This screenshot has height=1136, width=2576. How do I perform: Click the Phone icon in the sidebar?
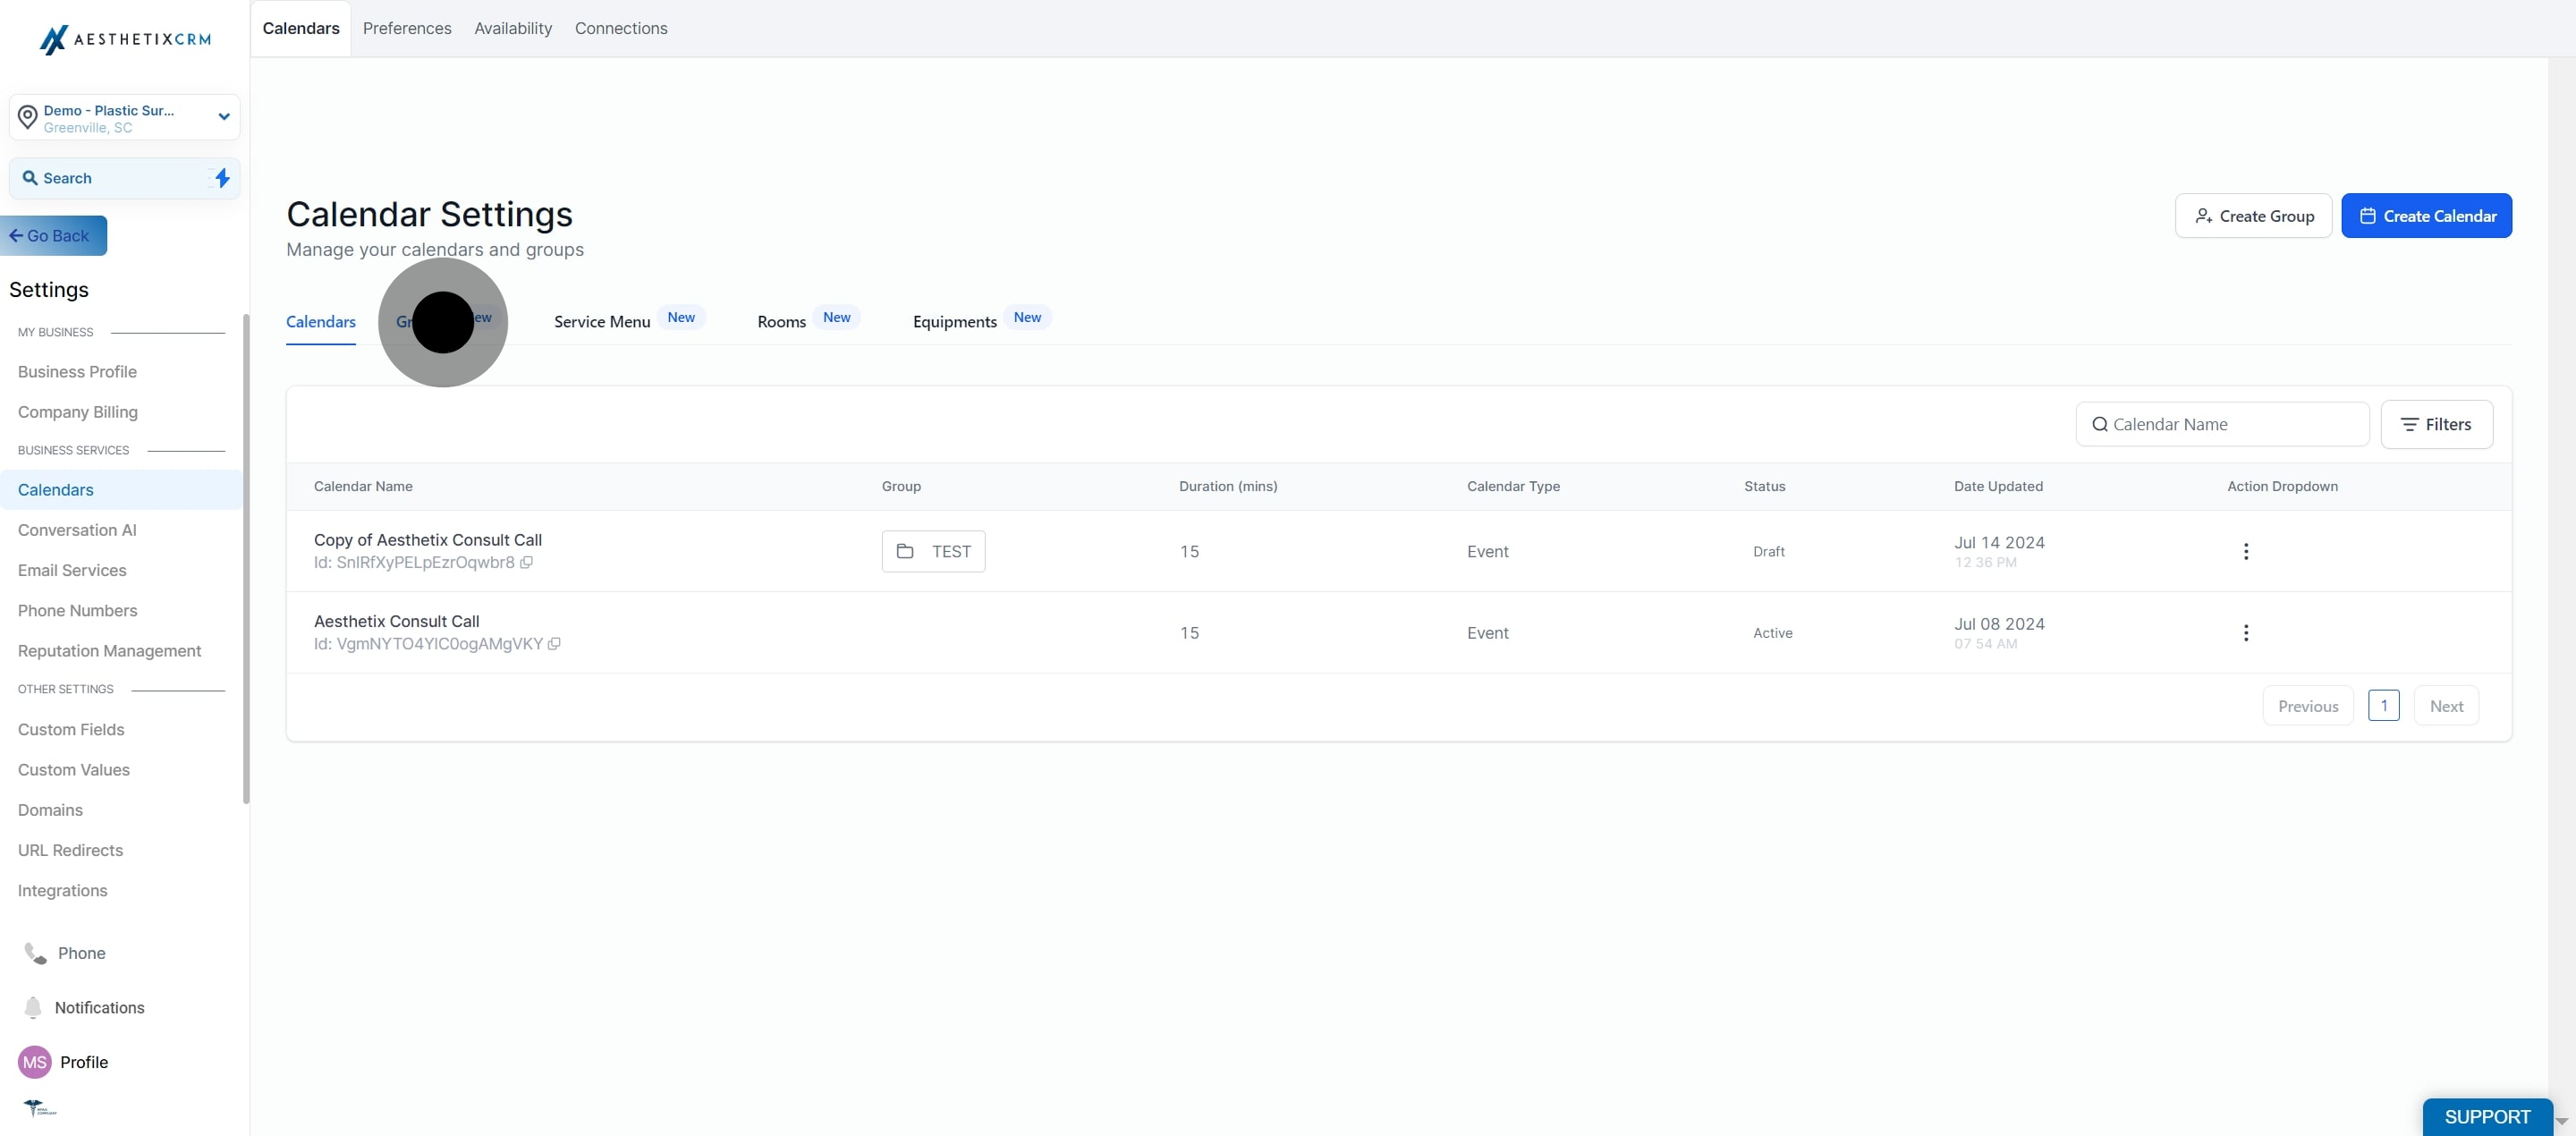(33, 953)
